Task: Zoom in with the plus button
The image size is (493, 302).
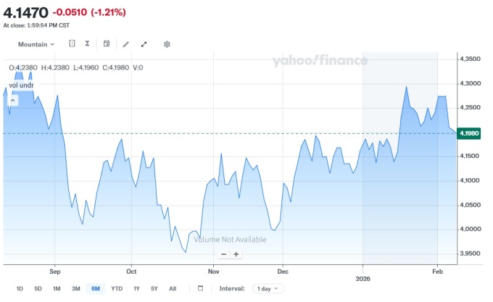Action: tap(236, 254)
